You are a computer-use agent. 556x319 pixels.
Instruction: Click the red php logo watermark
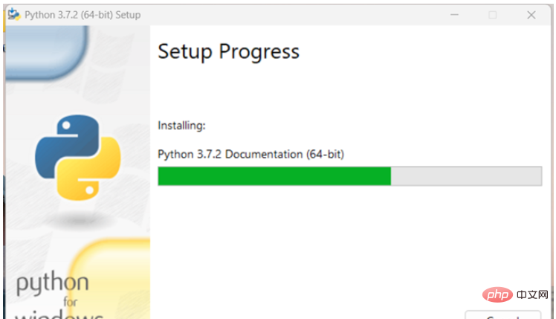(x=497, y=294)
